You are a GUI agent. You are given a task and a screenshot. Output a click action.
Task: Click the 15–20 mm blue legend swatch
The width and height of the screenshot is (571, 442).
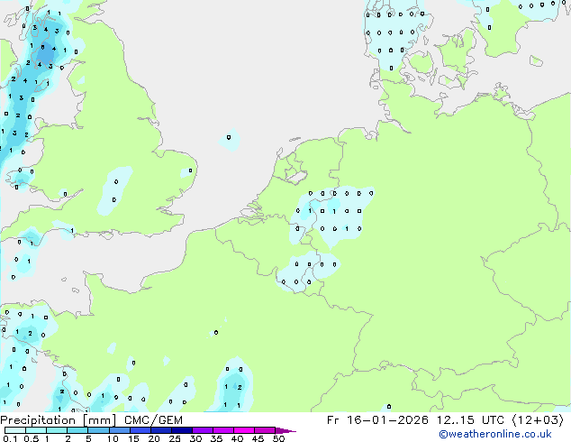point(140,430)
